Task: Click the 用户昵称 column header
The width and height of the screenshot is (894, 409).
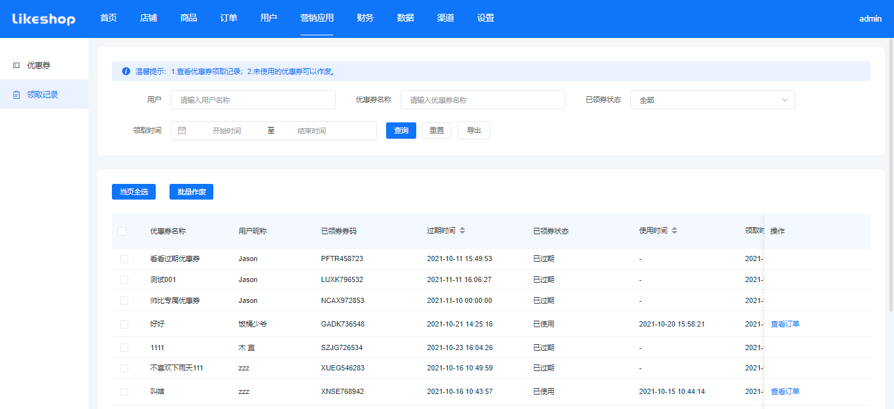Action: (x=253, y=231)
